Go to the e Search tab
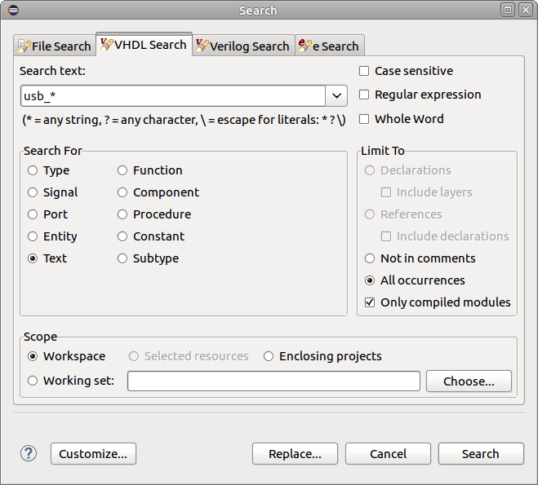The image size is (538, 485). [329, 46]
